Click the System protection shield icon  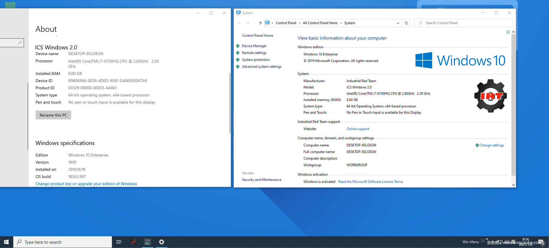pyautogui.click(x=238, y=60)
